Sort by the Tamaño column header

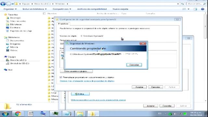tap(150, 14)
